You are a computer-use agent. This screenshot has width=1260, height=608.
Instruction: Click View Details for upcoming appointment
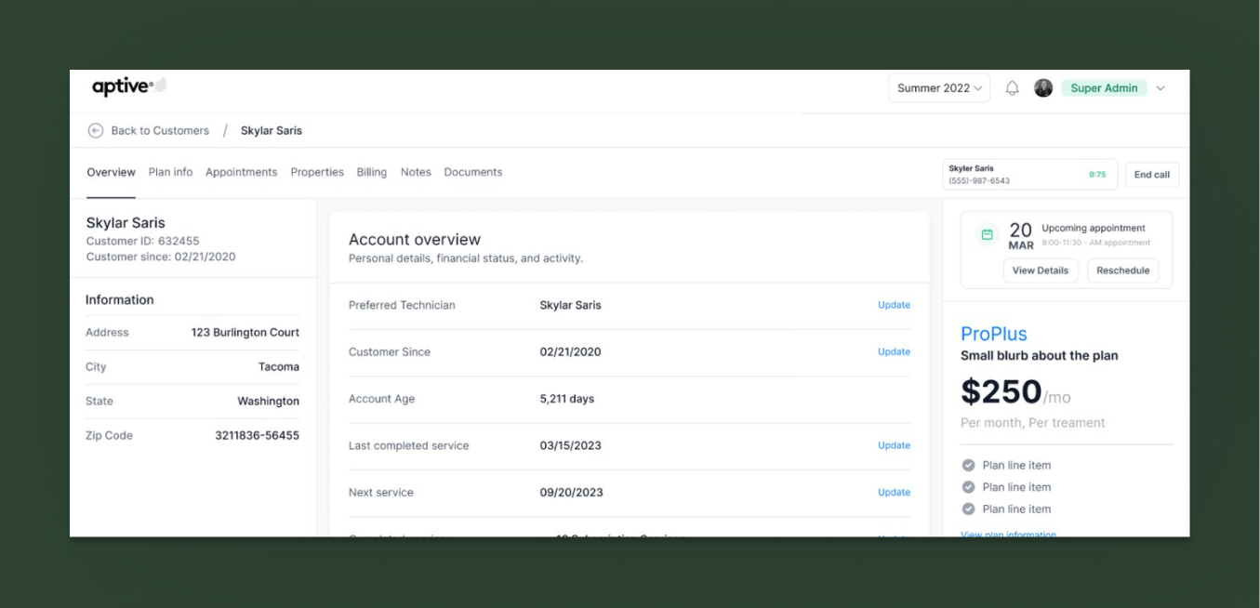[1041, 271]
